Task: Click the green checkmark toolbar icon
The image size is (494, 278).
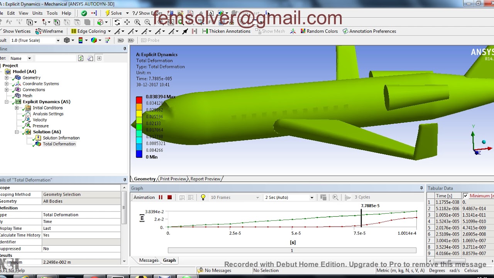Action: coord(84,13)
